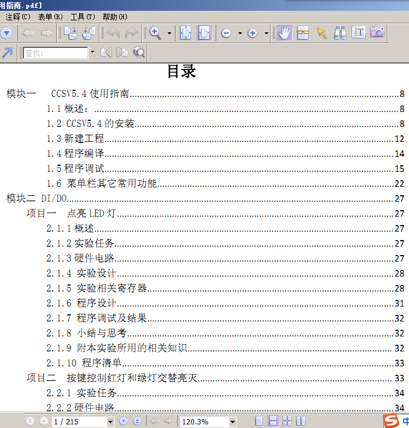This screenshot has width=409, height=428.
Task: Click the zoom out minus button
Action: (x=226, y=34)
